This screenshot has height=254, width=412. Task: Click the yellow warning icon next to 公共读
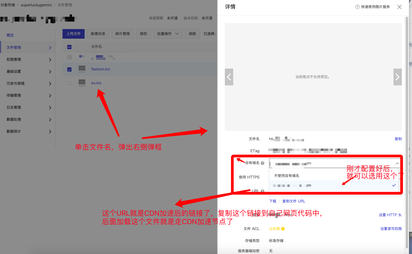pos(282,229)
